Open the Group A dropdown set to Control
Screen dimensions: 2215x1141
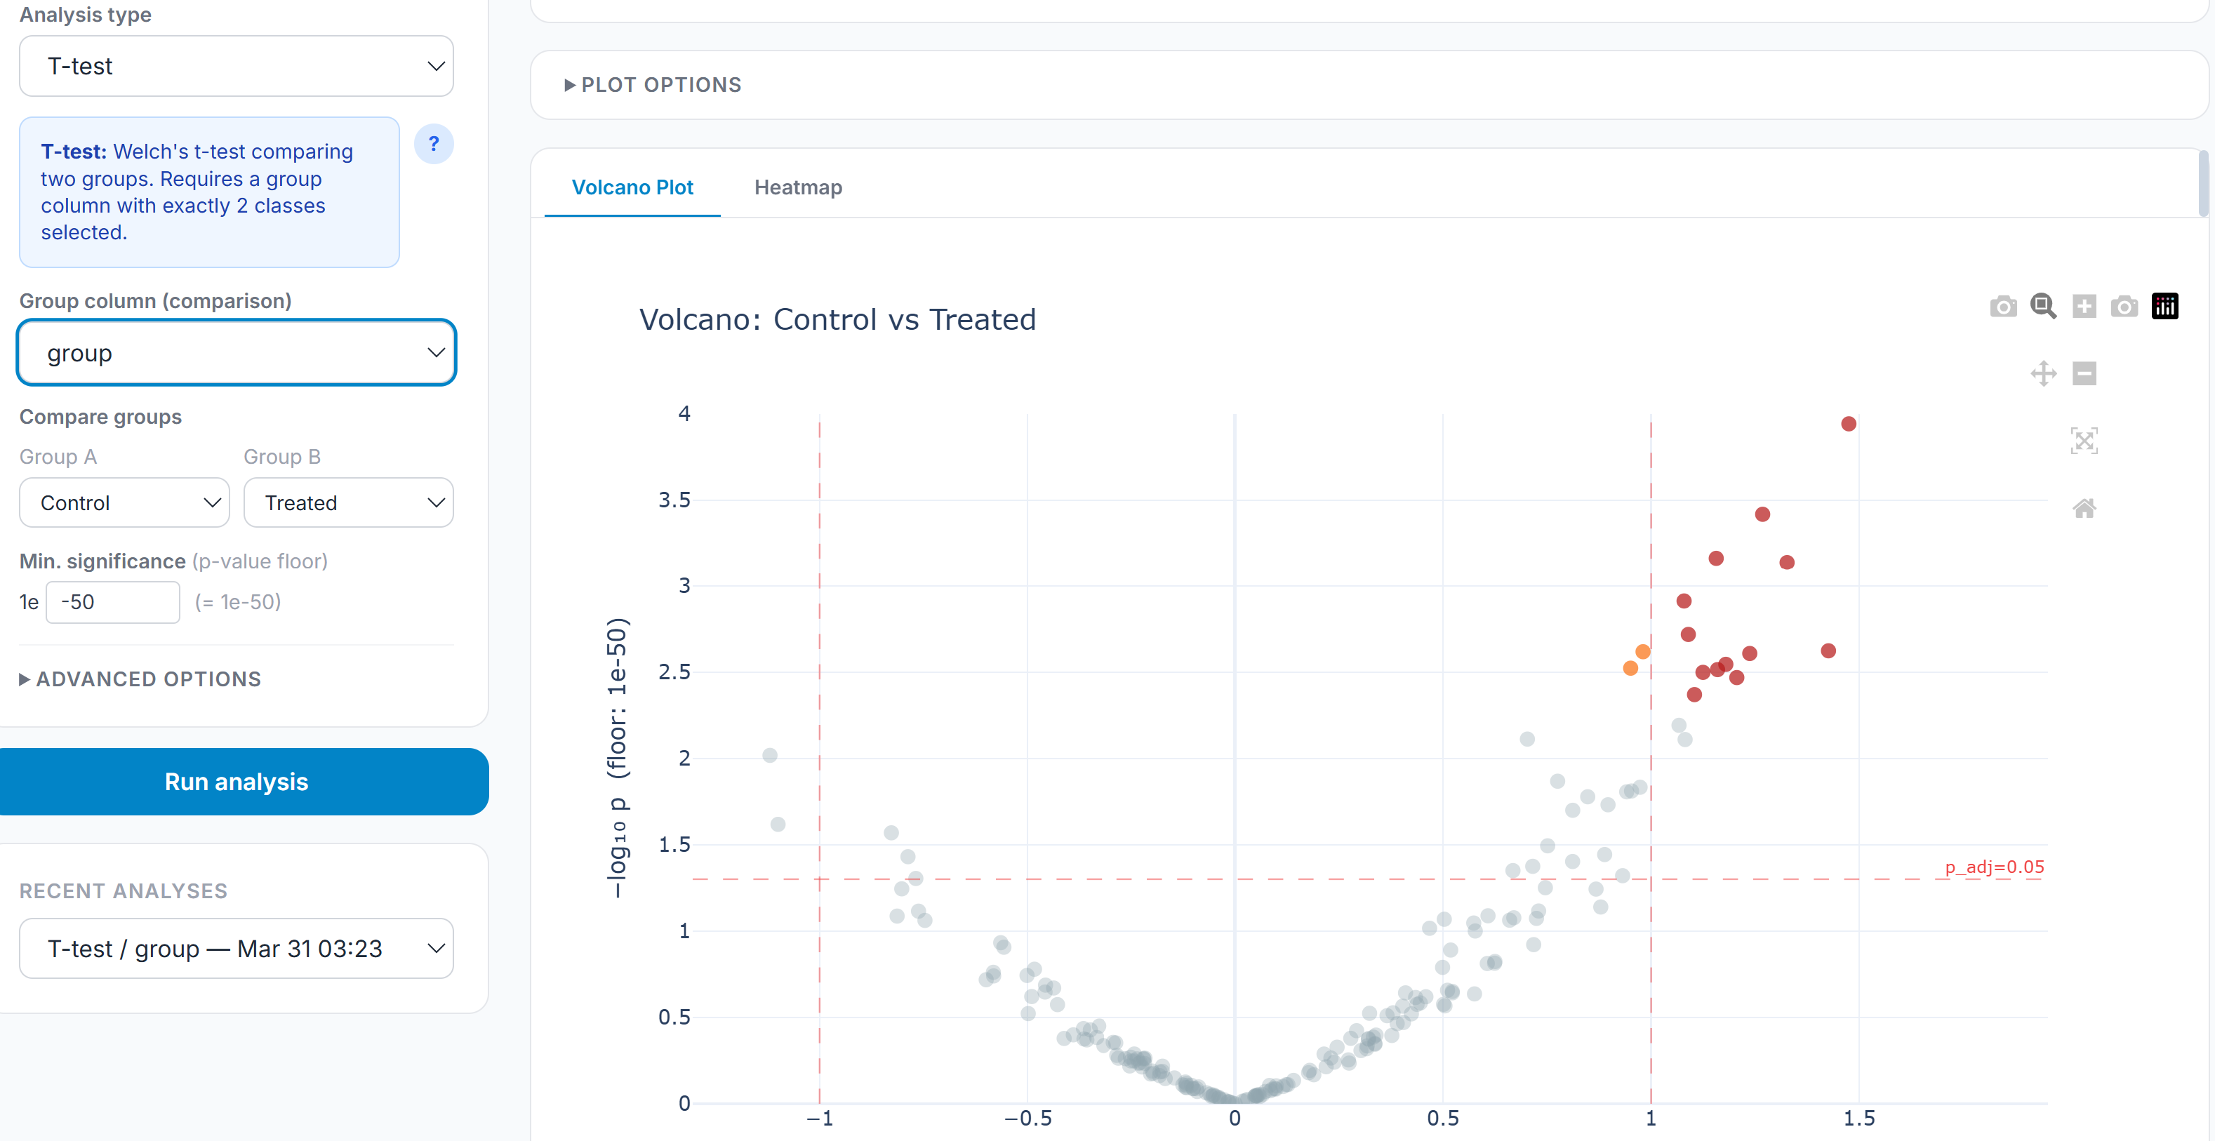point(124,503)
